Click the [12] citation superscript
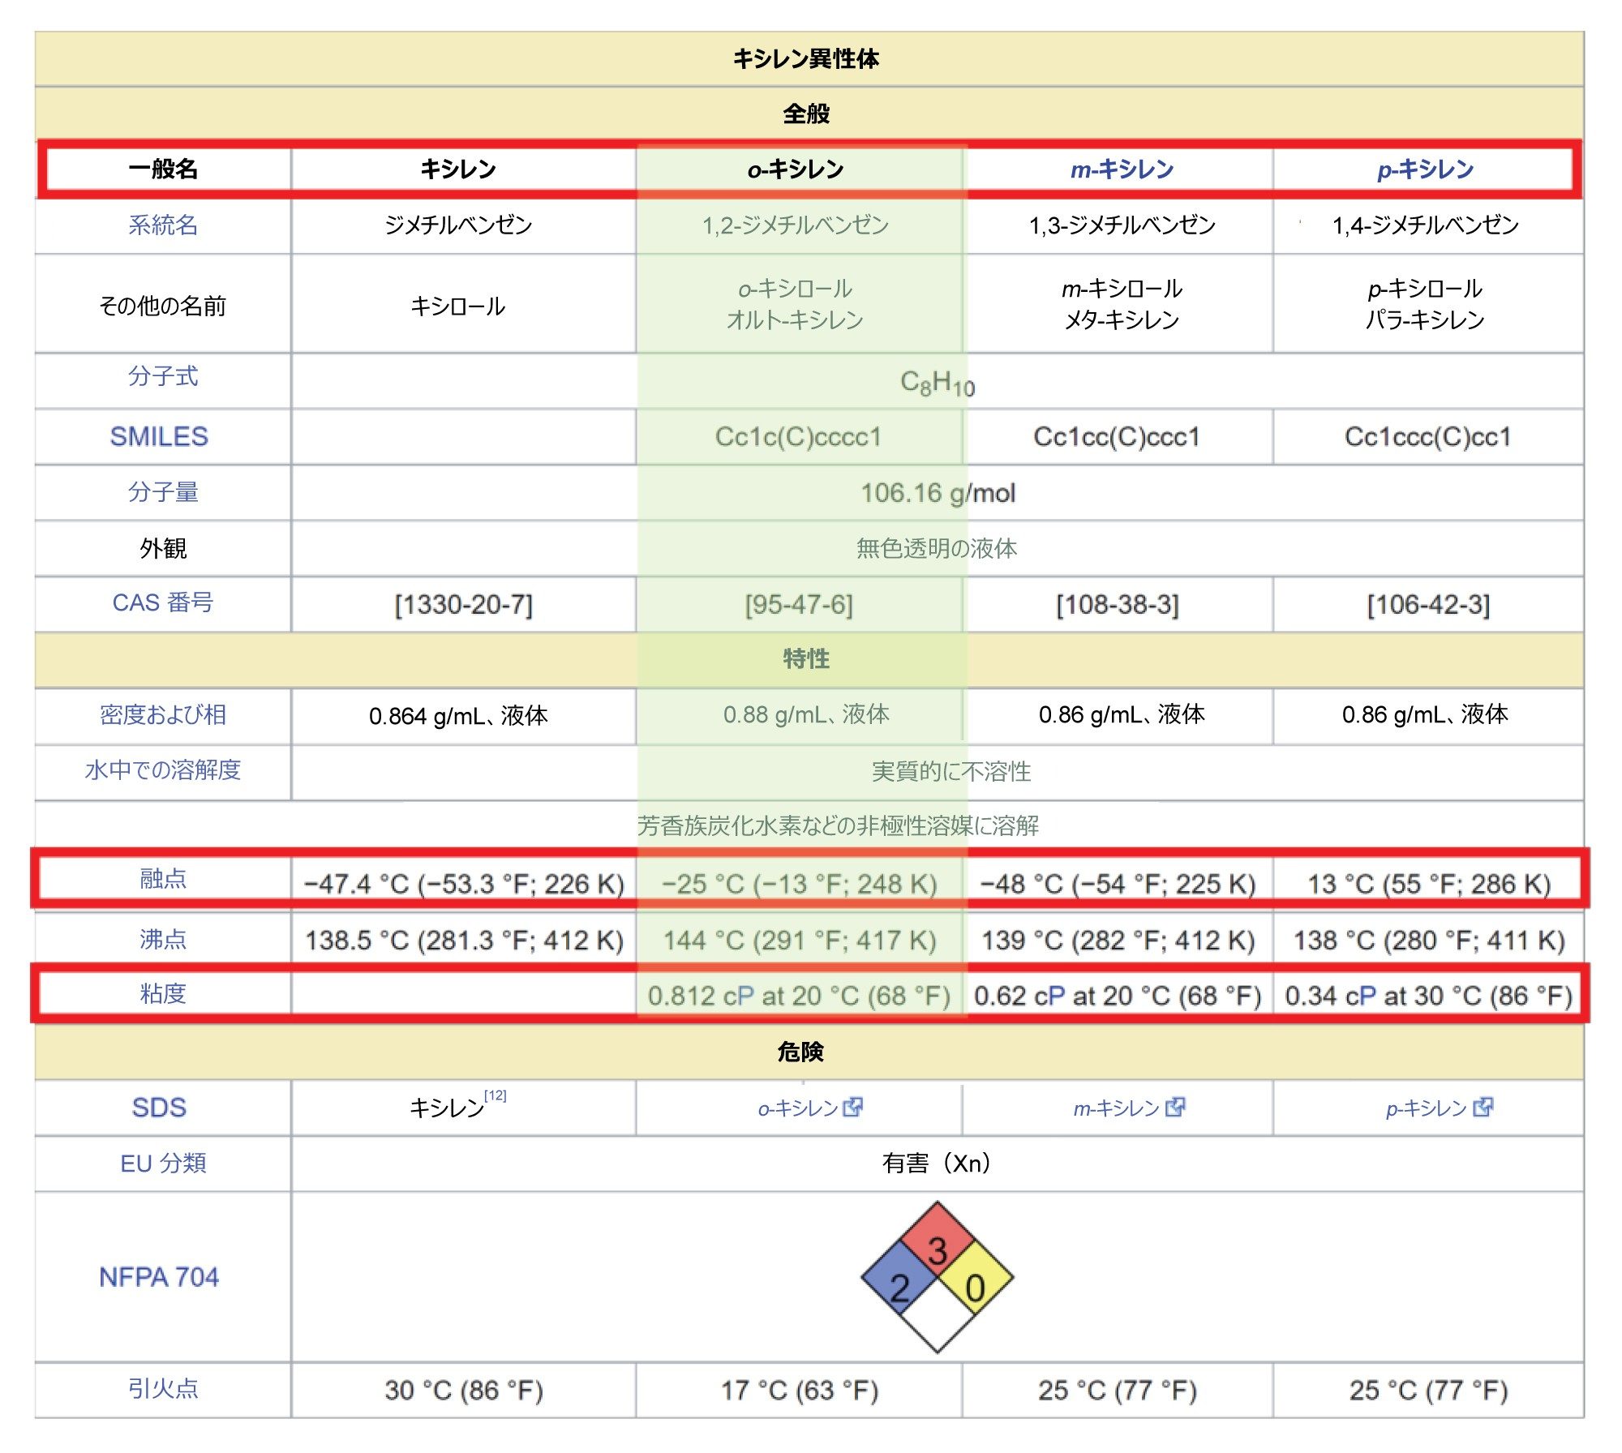Image resolution: width=1622 pixels, height=1453 pixels. click(495, 1095)
